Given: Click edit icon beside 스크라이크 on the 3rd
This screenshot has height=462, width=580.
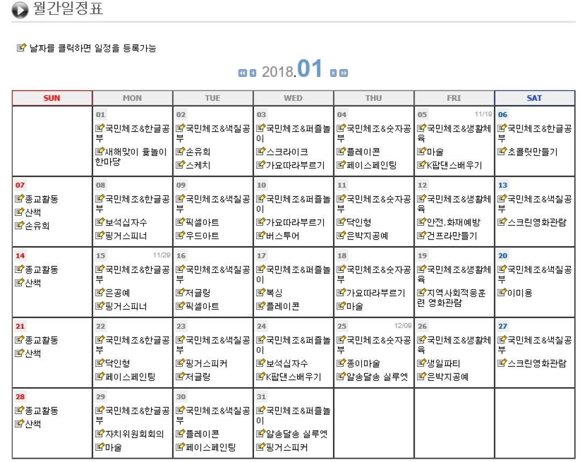Looking at the screenshot, I should tap(261, 151).
